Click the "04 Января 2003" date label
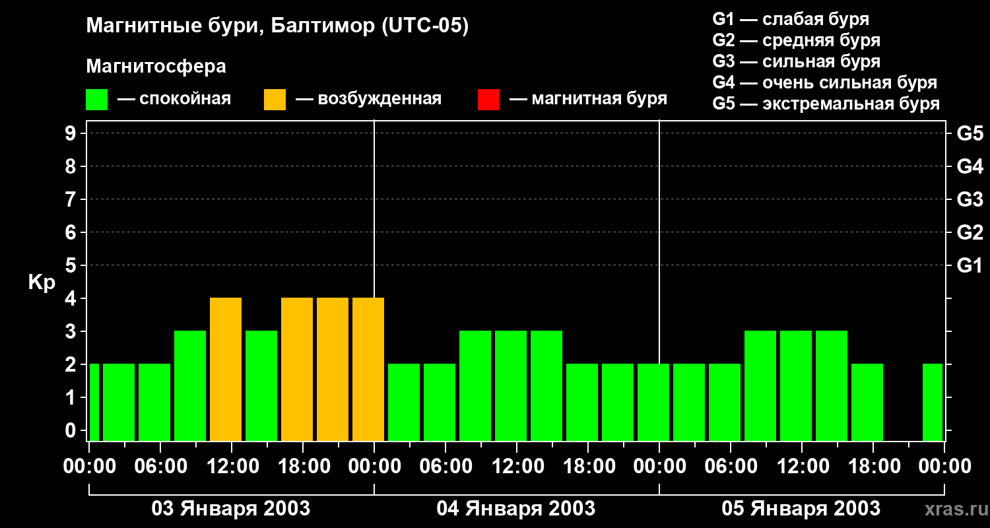This screenshot has width=990, height=528. (x=516, y=509)
